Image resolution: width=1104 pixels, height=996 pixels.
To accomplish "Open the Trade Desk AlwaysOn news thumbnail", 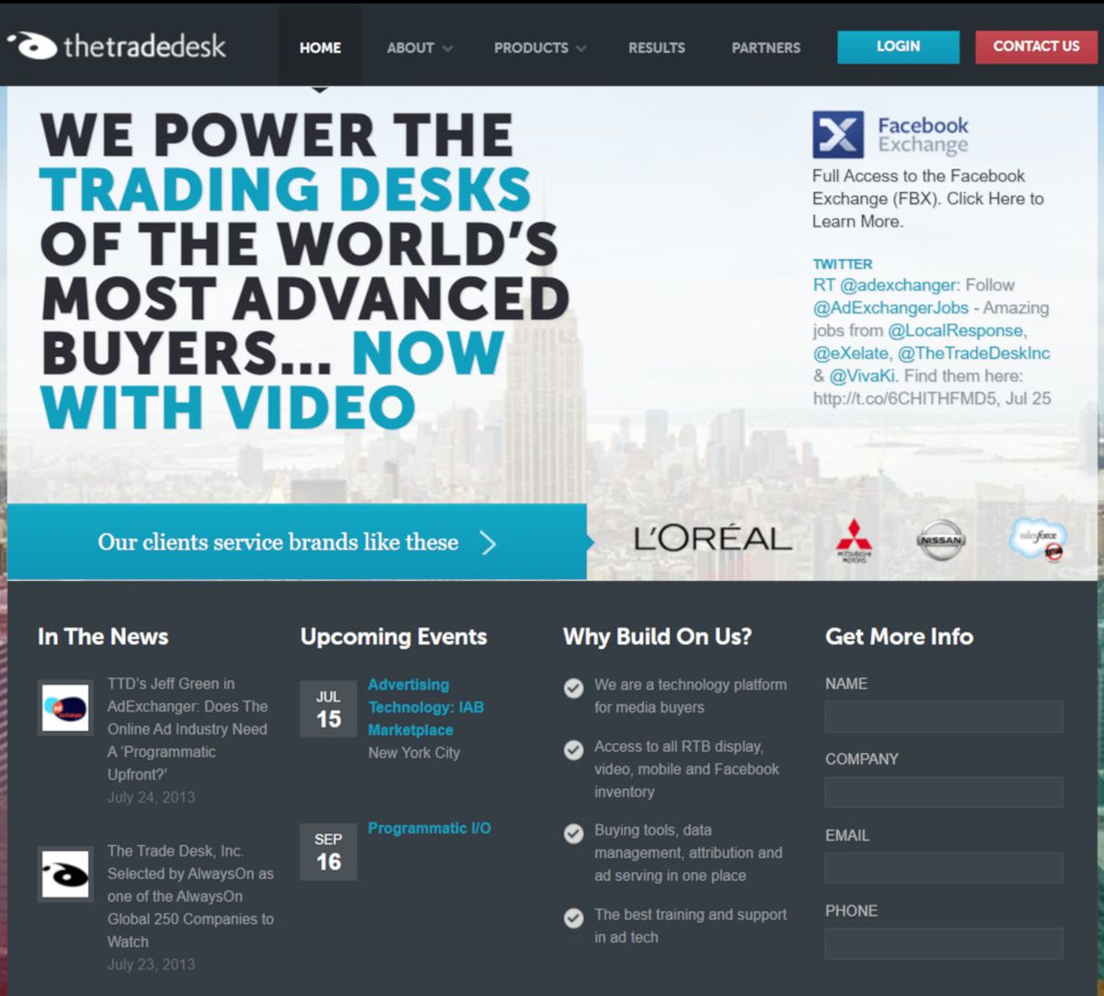I will pos(65,874).
